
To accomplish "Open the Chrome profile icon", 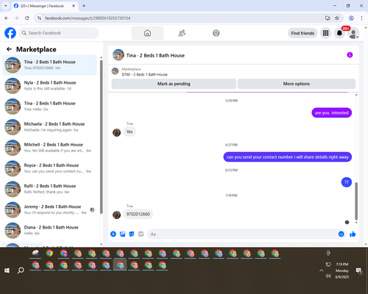I will point(351,18).
